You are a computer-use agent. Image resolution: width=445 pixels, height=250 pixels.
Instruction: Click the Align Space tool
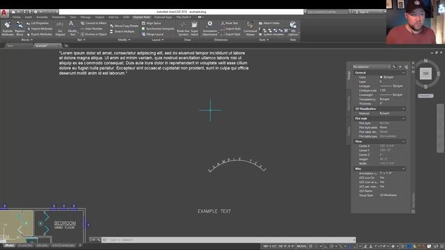click(x=152, y=23)
